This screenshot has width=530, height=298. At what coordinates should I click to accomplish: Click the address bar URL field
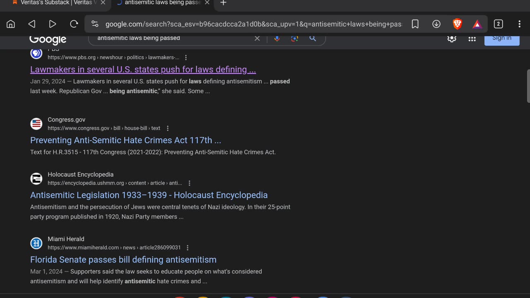coord(253,24)
